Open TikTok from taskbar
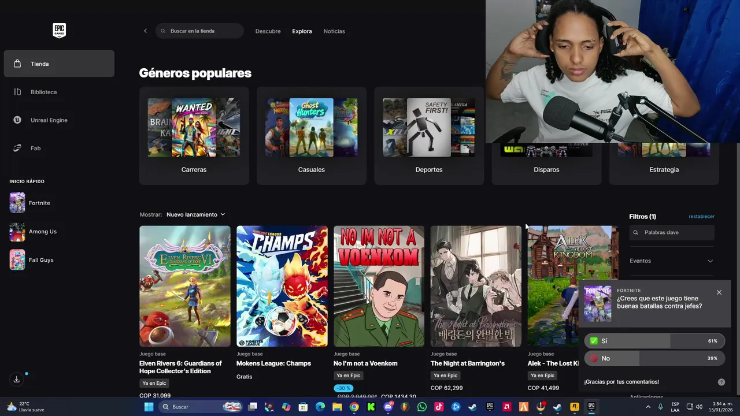 point(439,407)
